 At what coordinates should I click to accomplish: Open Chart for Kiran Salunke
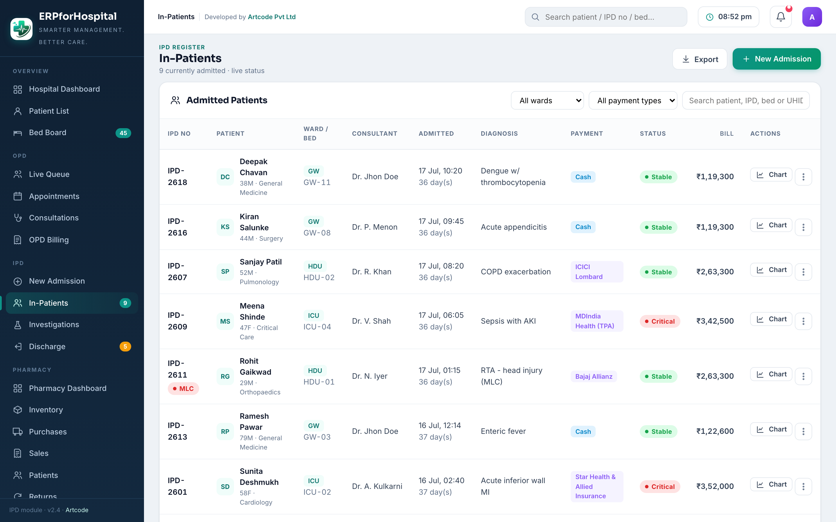click(x=771, y=225)
